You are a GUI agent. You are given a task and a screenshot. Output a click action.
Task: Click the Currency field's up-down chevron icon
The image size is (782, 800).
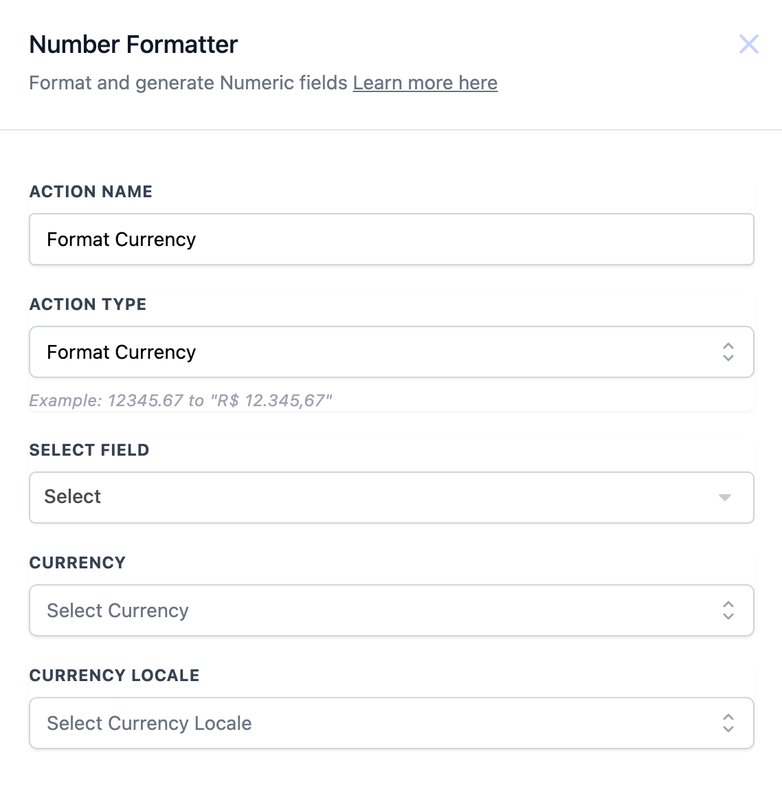tap(728, 610)
